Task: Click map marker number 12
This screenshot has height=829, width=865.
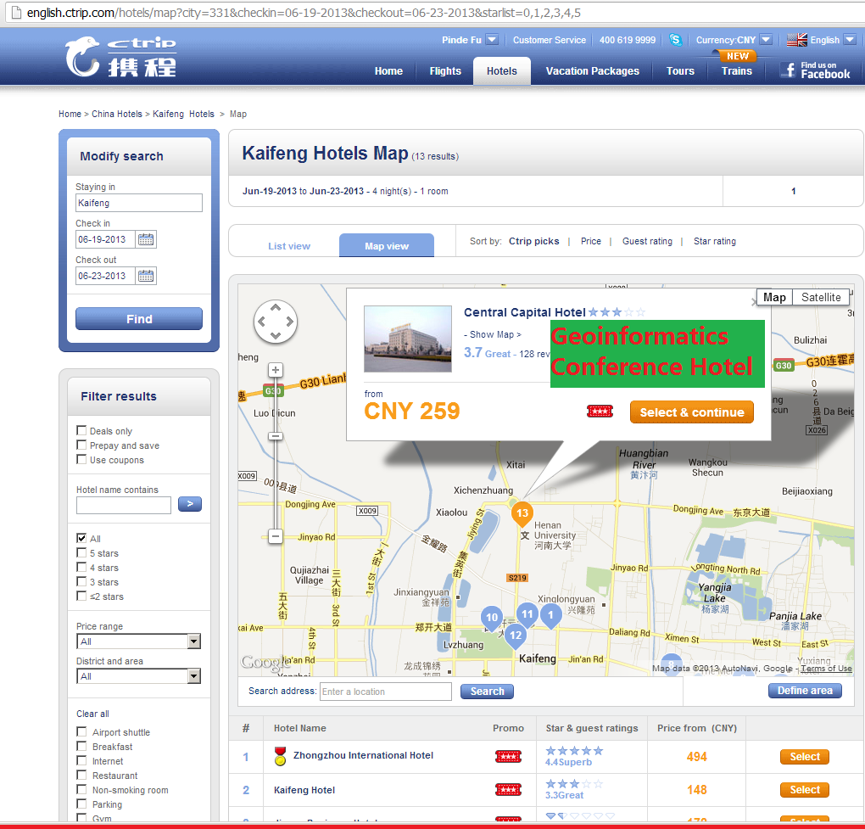Action: 516,636
